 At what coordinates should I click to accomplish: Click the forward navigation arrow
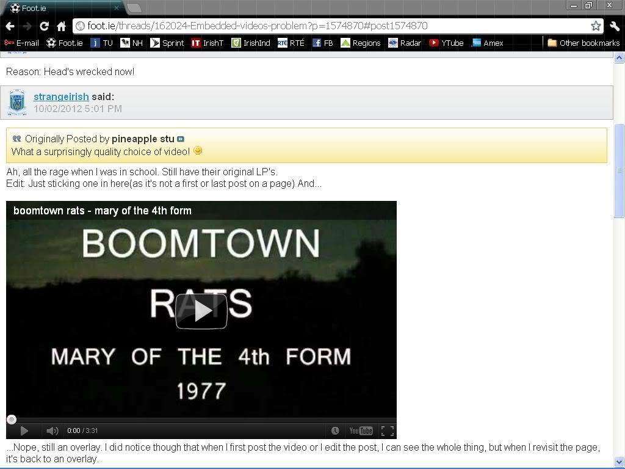27,26
